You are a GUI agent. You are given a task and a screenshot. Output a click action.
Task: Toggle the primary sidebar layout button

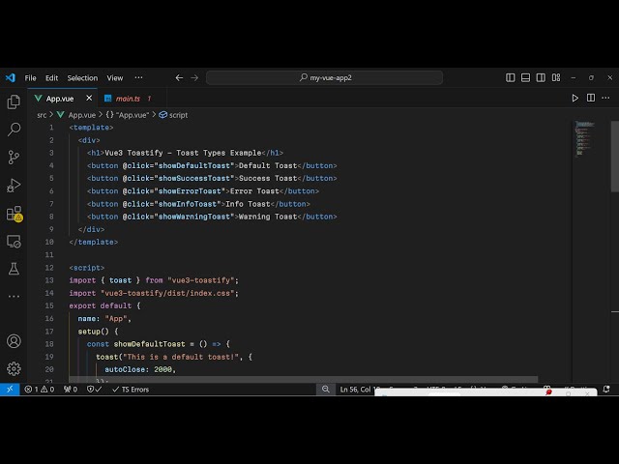511,77
